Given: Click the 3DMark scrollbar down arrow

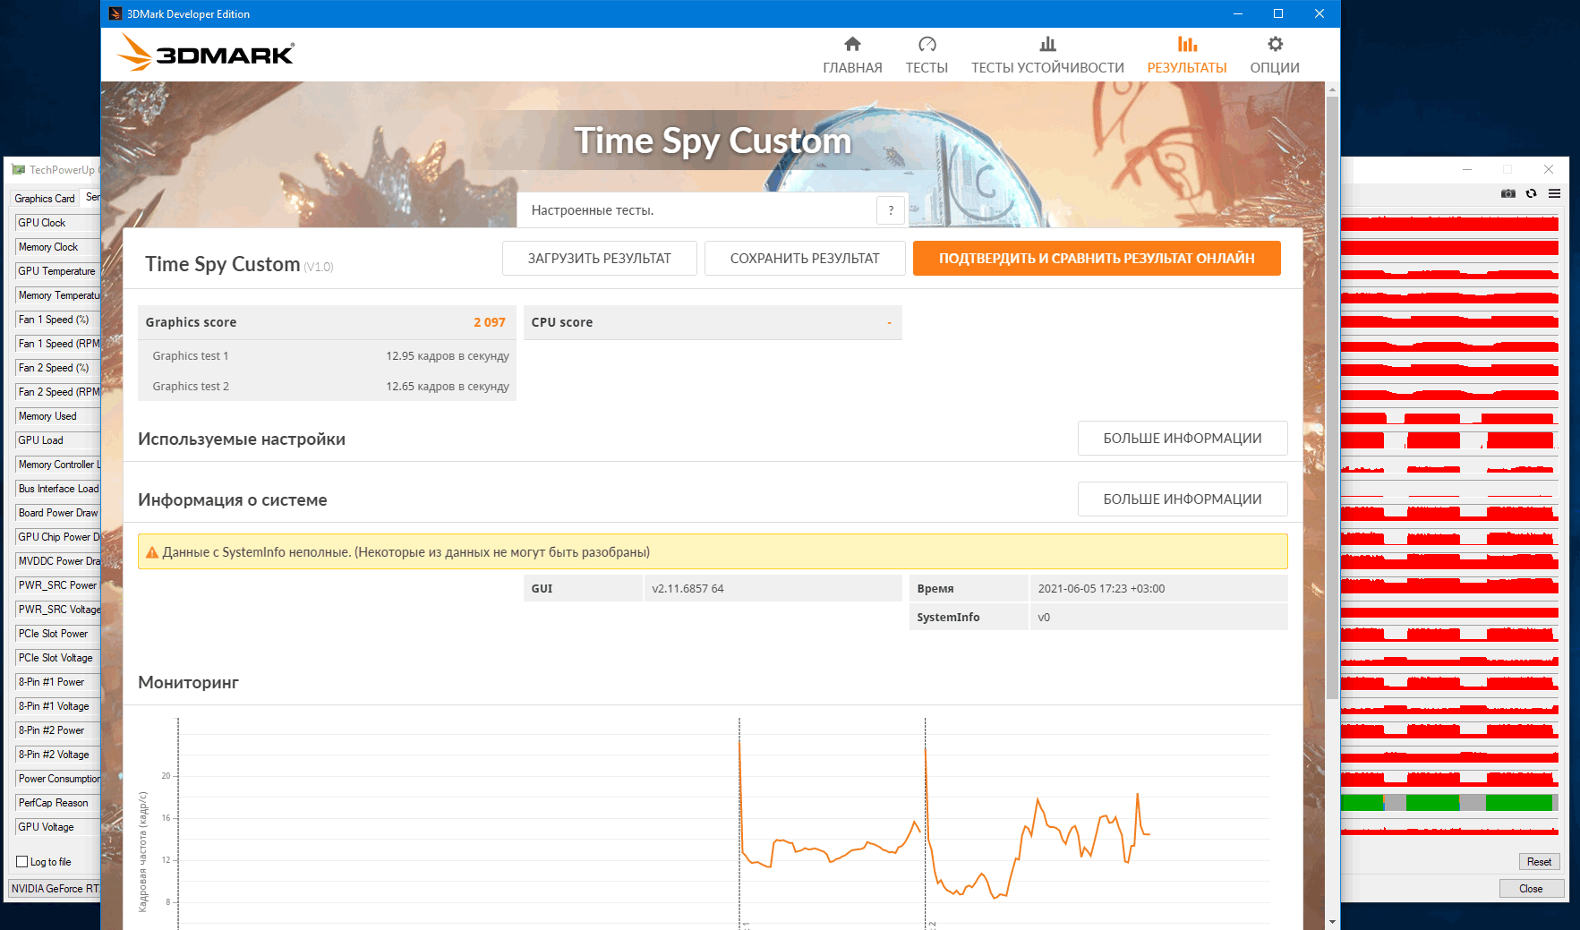Looking at the screenshot, I should click(1332, 921).
